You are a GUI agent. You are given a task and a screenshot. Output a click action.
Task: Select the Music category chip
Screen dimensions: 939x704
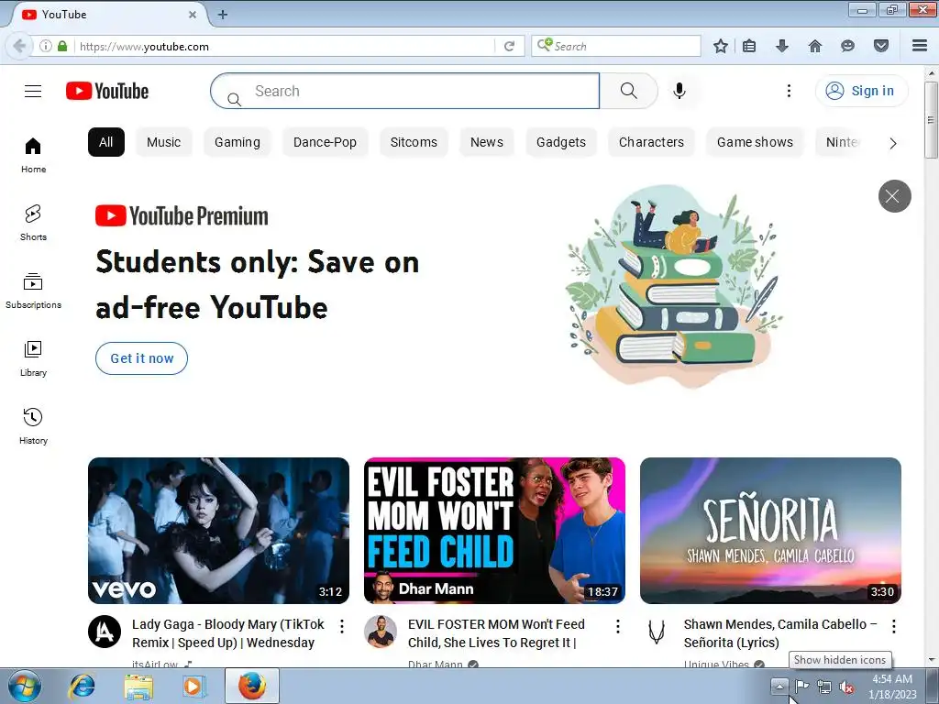[x=163, y=142]
